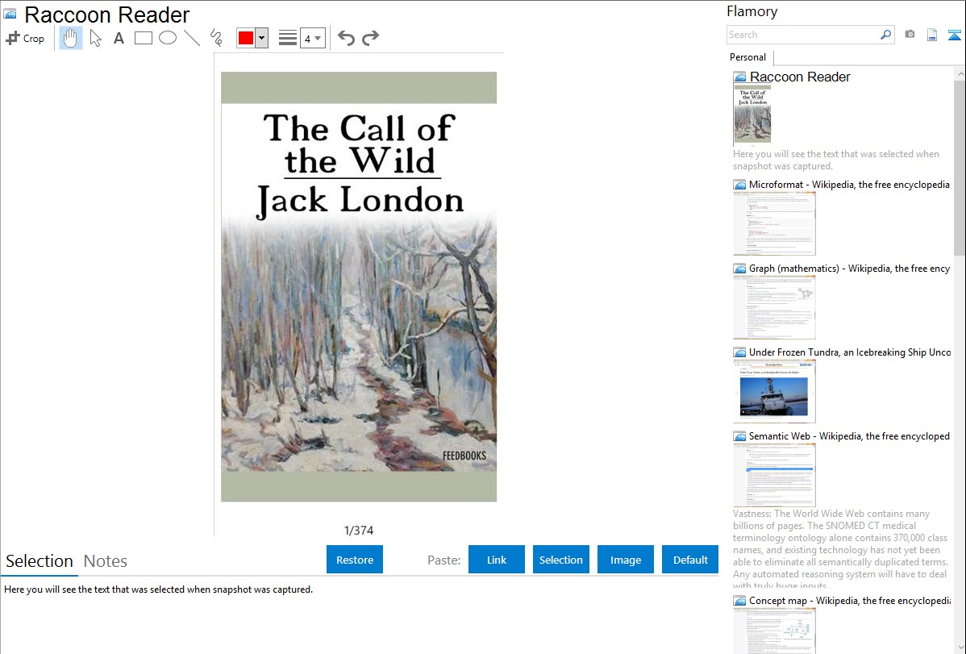
Task: Open the Raccoon Reader snapshot thumbnail in list
Action: [x=752, y=114]
